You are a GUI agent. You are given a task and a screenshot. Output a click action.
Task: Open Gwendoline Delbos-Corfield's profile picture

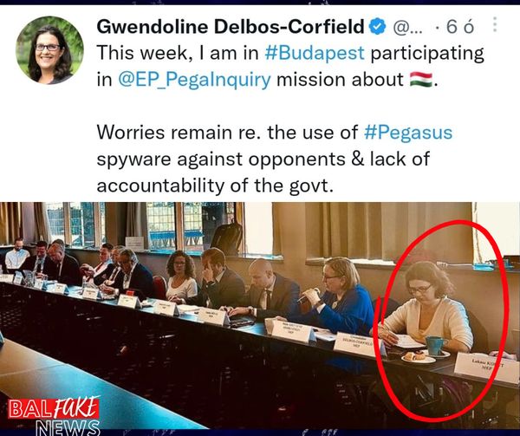coord(49,50)
